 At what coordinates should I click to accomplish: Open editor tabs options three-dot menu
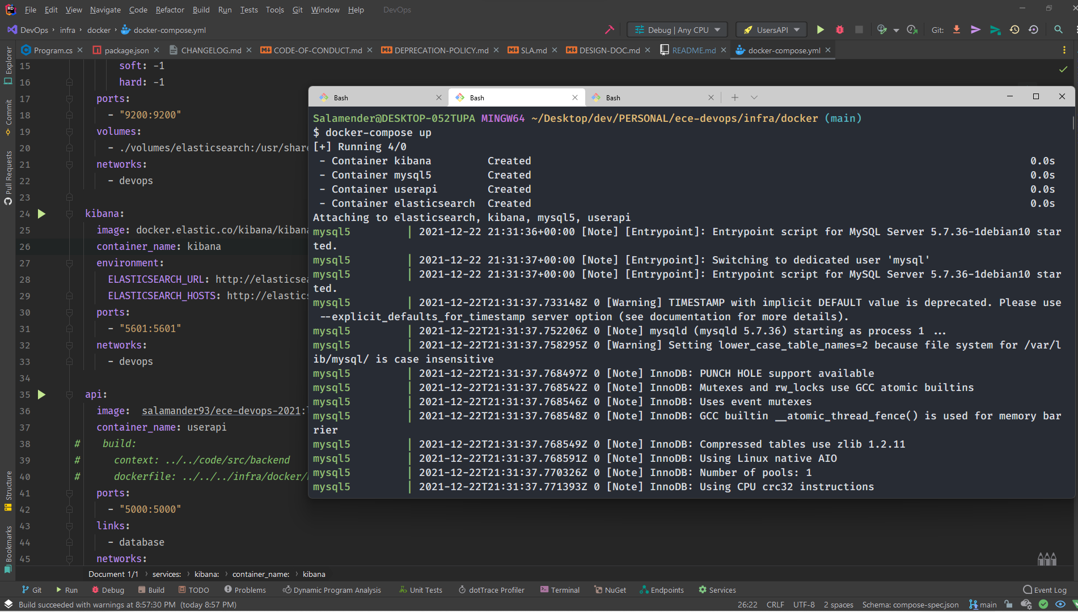pyautogui.click(x=1064, y=50)
